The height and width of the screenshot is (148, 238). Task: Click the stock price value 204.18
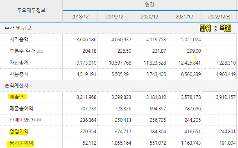[89, 51]
